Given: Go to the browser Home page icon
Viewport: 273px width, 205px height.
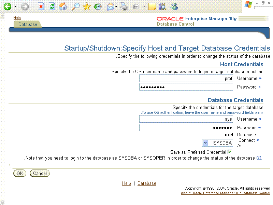Looking at the screenshot, I should [x=63, y=6].
